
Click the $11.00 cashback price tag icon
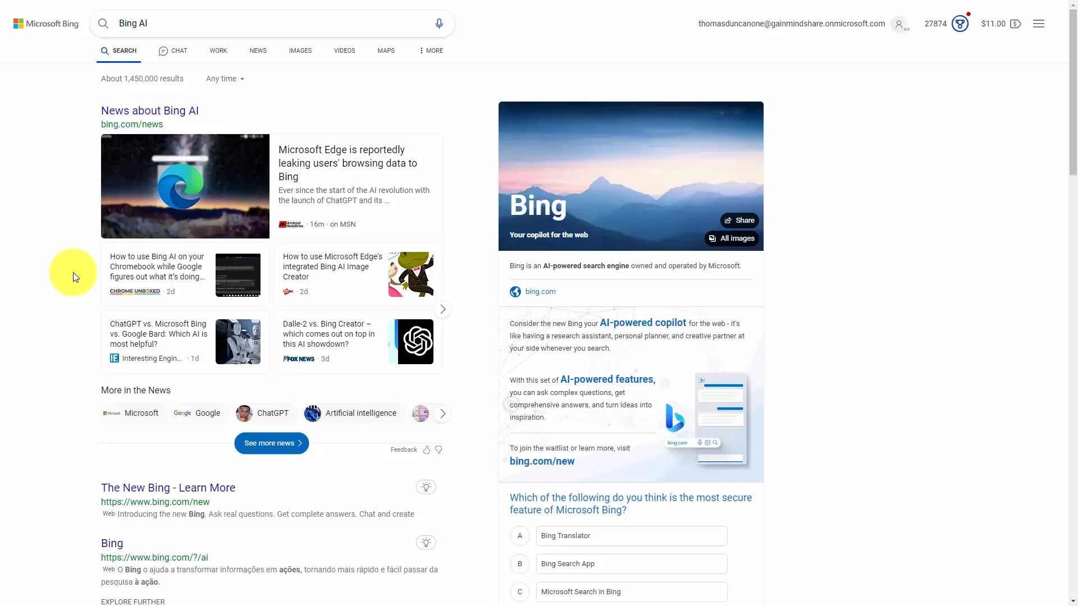point(1016,24)
